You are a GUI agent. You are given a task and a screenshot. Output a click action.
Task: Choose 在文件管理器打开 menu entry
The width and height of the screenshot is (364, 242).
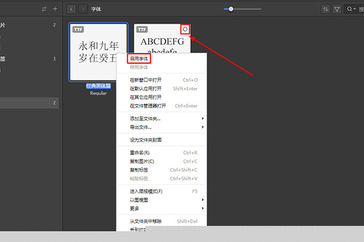click(162, 106)
